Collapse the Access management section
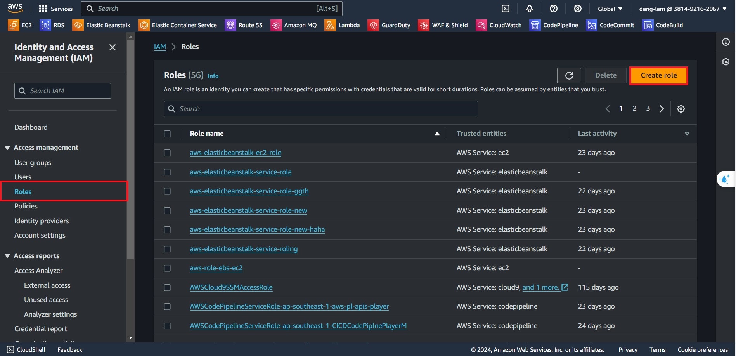Viewport: 736px width, 356px height. (7, 148)
